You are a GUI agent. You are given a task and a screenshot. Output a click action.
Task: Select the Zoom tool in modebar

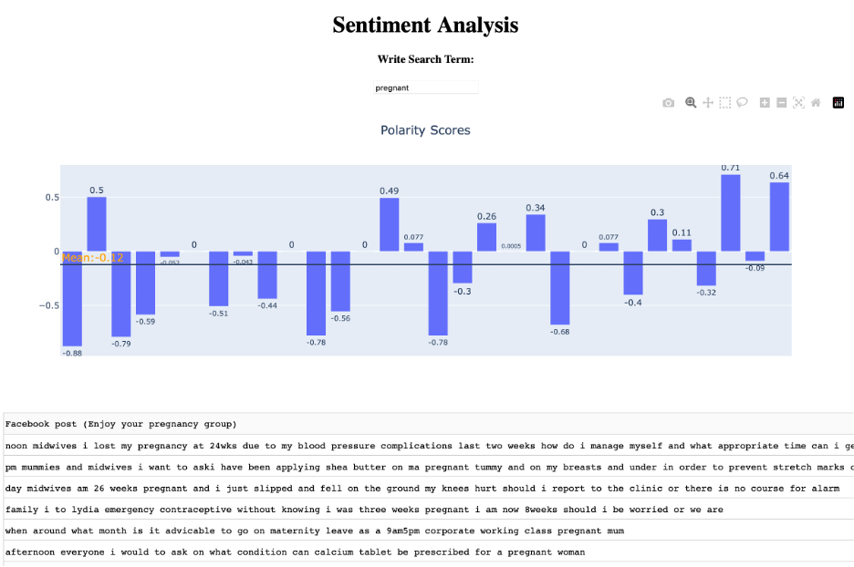click(691, 103)
